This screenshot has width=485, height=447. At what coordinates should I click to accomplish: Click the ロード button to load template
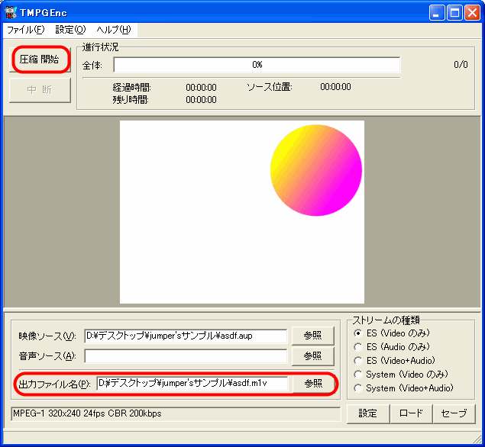coord(410,413)
